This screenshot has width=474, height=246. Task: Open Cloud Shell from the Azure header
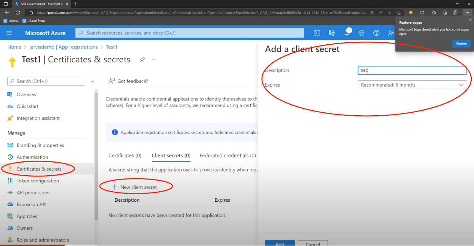317,33
